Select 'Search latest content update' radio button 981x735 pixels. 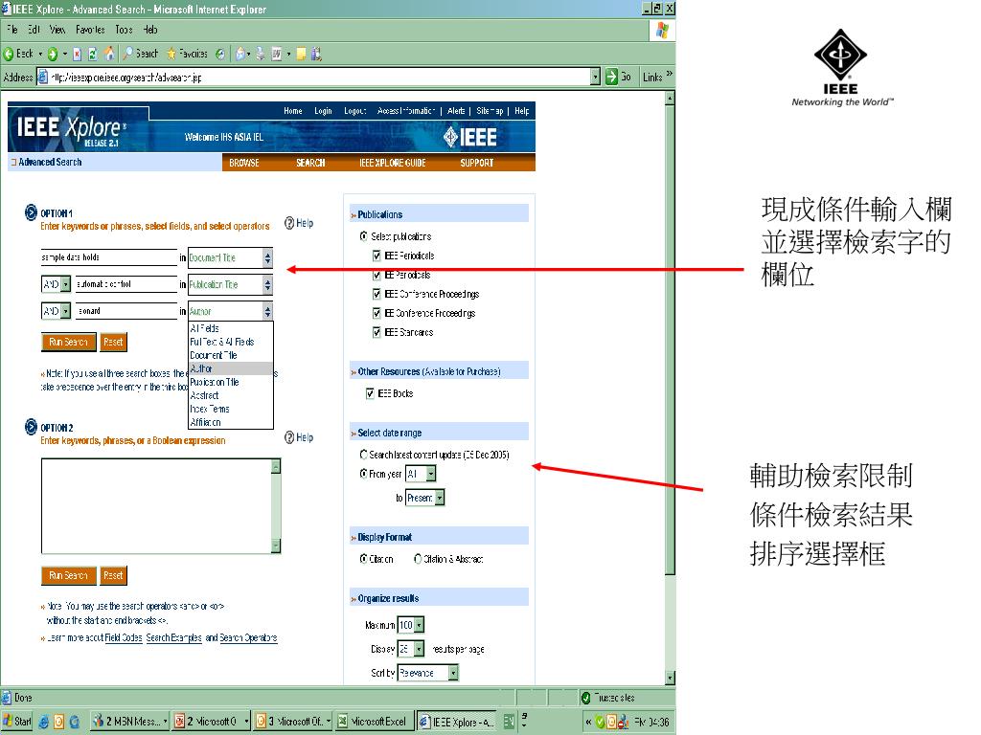point(363,455)
